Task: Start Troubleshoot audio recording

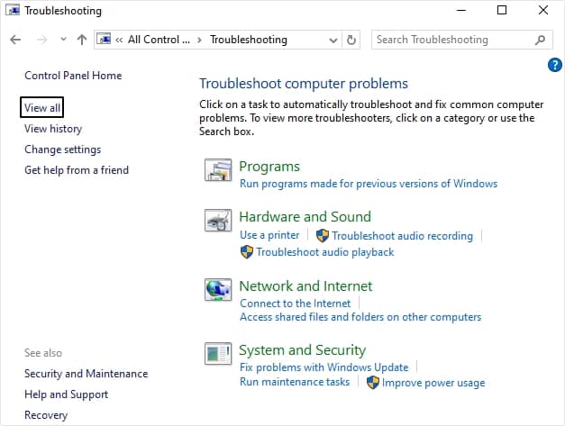Action: (x=403, y=236)
